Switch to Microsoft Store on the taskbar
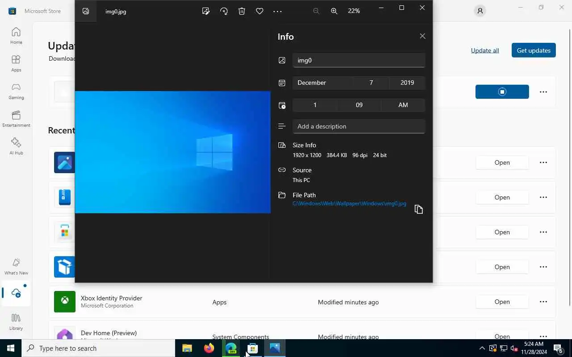The image size is (572, 357). [253, 348]
